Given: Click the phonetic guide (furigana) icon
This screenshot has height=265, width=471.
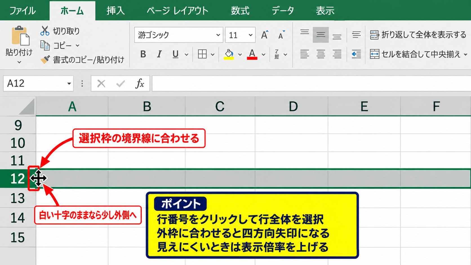Looking at the screenshot, I should tap(277, 54).
